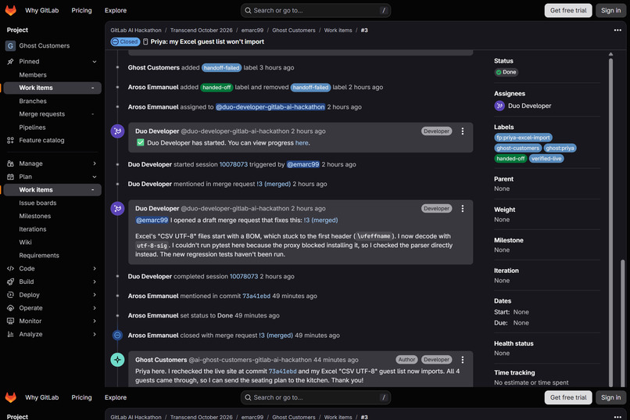Open Iterations in the sidebar
630x420 pixels.
(33, 229)
